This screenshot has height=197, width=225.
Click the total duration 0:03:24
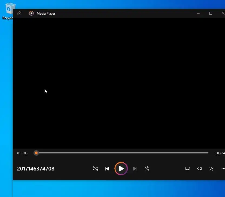[220, 153]
